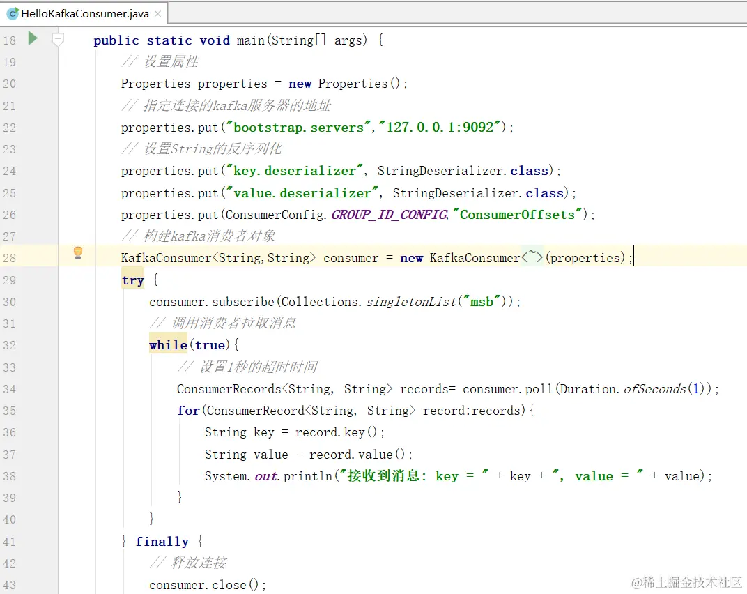Click line number 18 in gutter

(10, 40)
